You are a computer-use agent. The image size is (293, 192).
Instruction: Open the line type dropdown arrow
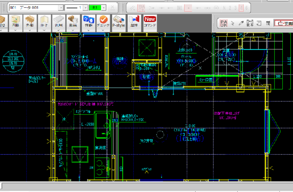coord(85,8)
